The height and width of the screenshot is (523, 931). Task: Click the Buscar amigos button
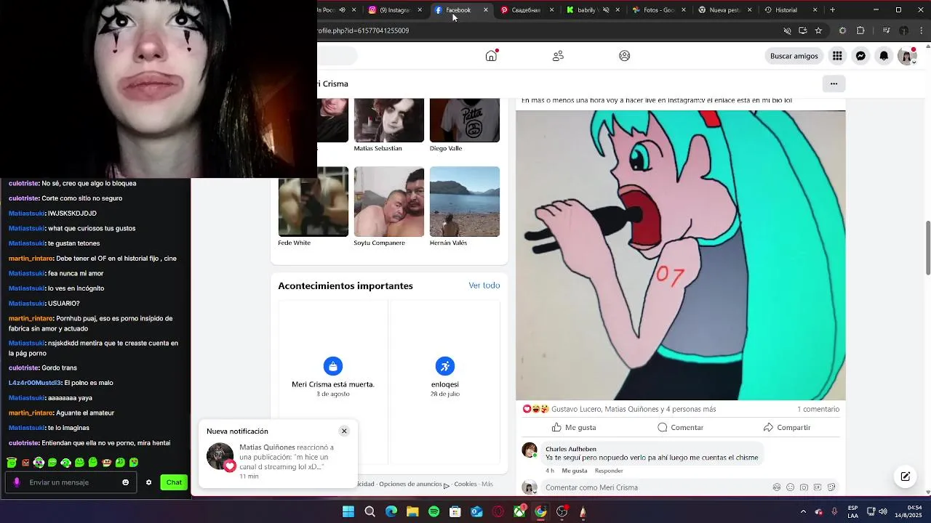click(x=794, y=56)
